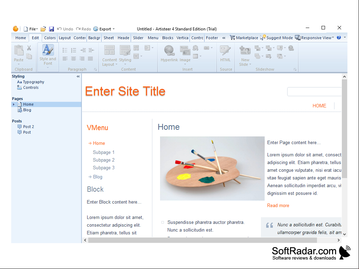This screenshot has width=359, height=269.
Task: Align paragraph text to the right
Action: (82, 59)
